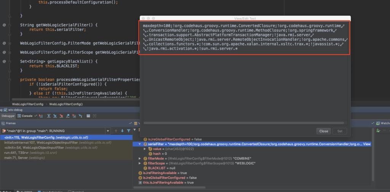Go to next frame with down arrow
Image resolution: width=390 pixels, height=192 pixels.
122,131
